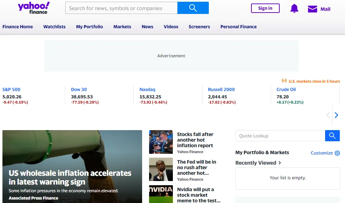Click Russell 2000 value 2,044.45

pos(218,97)
